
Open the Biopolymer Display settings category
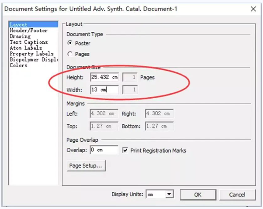pos(34,60)
